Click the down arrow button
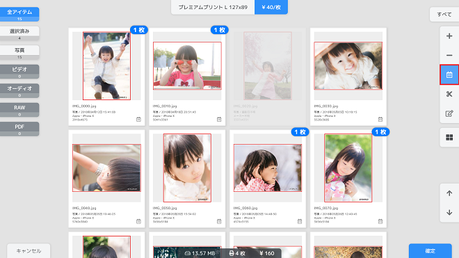 point(449,213)
